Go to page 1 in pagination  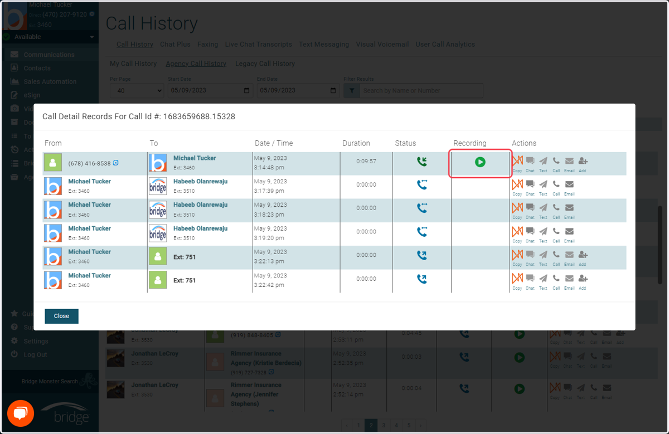(x=358, y=426)
